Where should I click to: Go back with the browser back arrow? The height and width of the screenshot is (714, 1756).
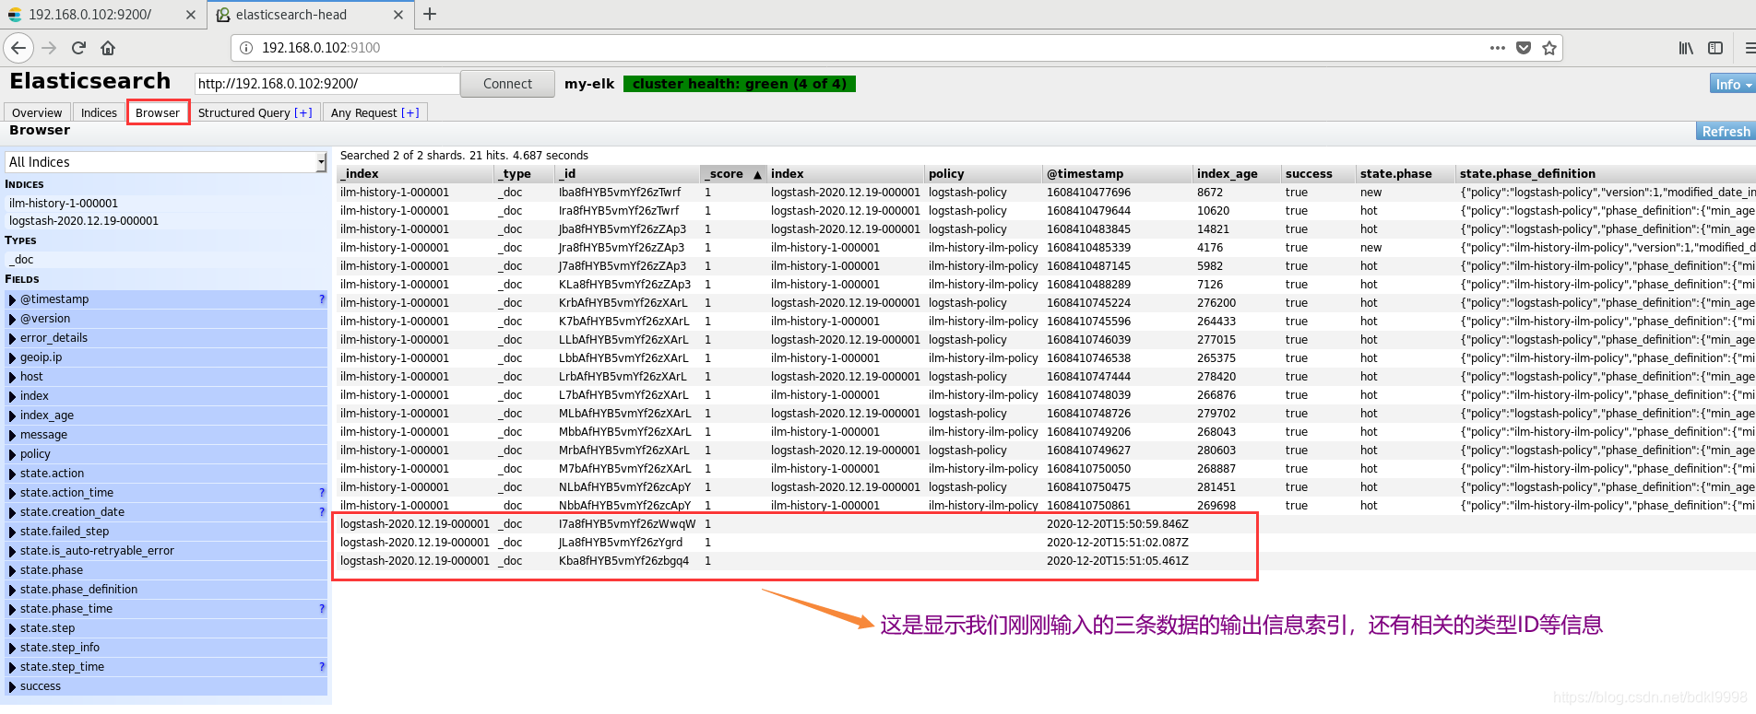(x=18, y=48)
